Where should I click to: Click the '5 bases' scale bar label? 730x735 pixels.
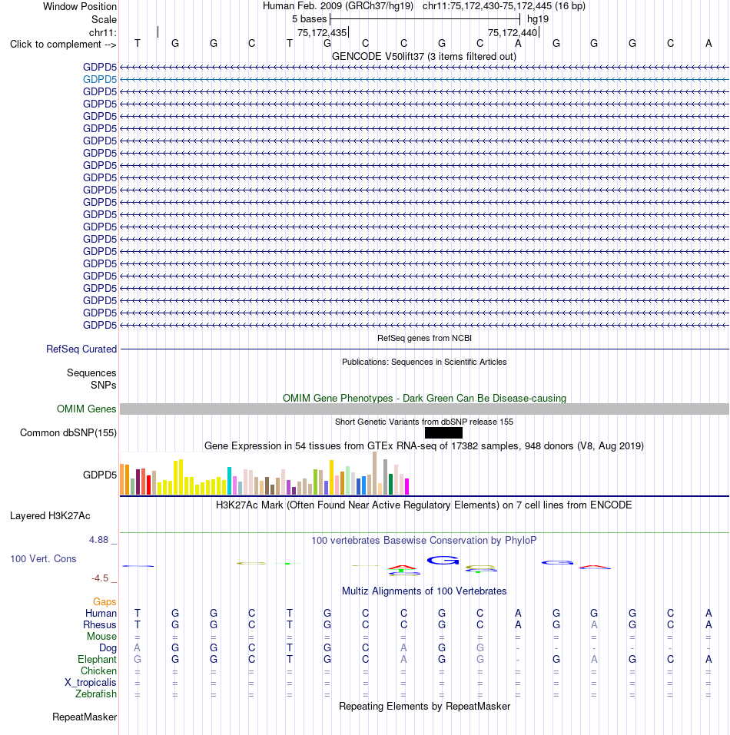309,19
